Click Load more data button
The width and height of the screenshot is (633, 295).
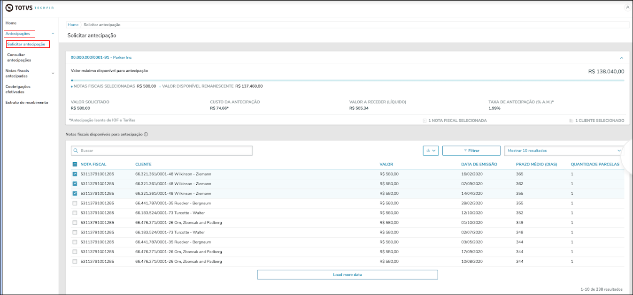pos(347,275)
